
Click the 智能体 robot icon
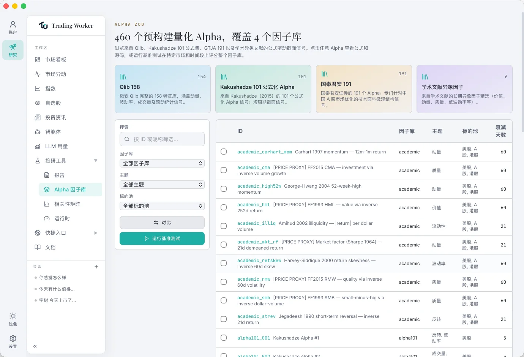38,132
